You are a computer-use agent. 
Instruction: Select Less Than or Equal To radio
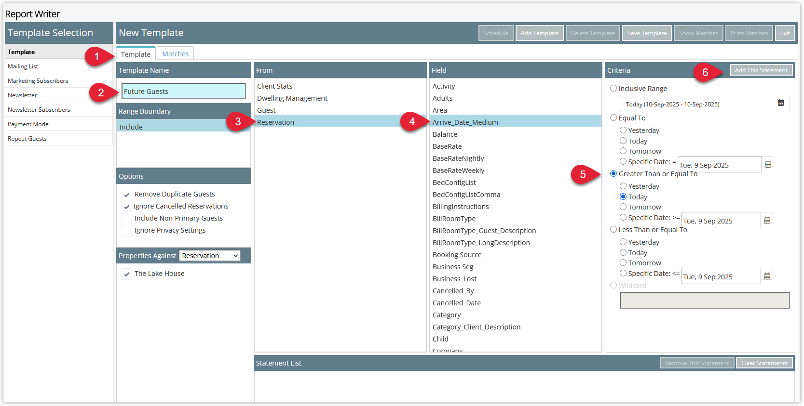(x=613, y=229)
